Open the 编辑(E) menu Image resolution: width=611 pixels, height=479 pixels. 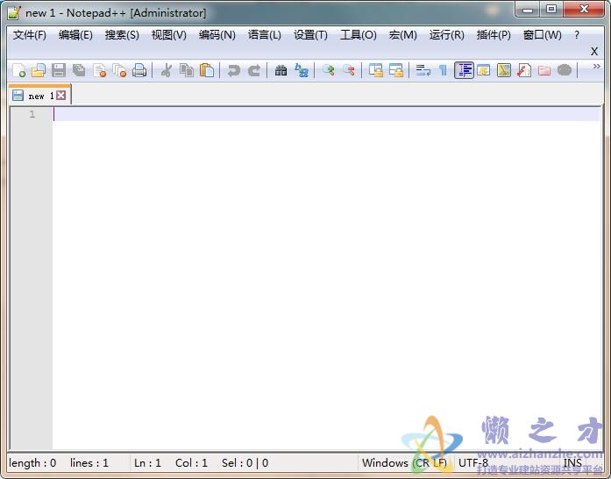pyautogui.click(x=75, y=35)
